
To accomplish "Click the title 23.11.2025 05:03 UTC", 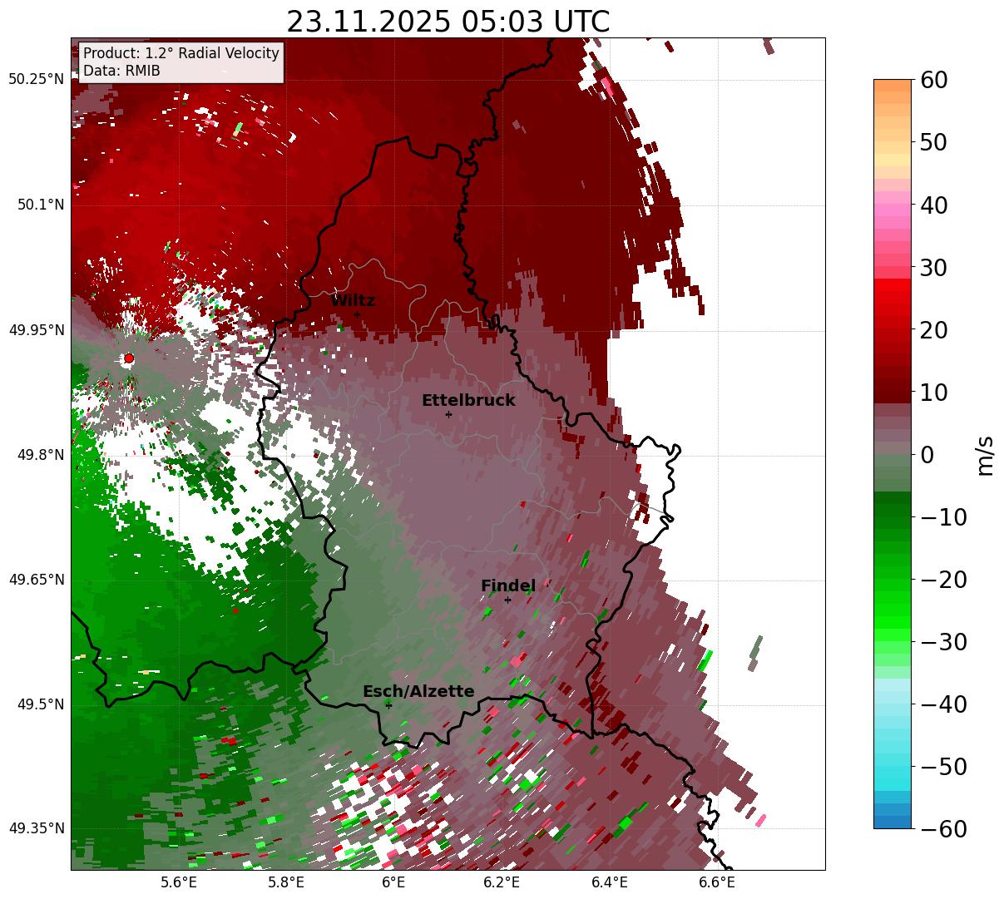I will [448, 22].
